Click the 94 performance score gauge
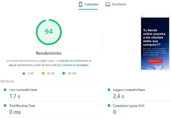Screen dimensions: 171x119 click(x=49, y=32)
